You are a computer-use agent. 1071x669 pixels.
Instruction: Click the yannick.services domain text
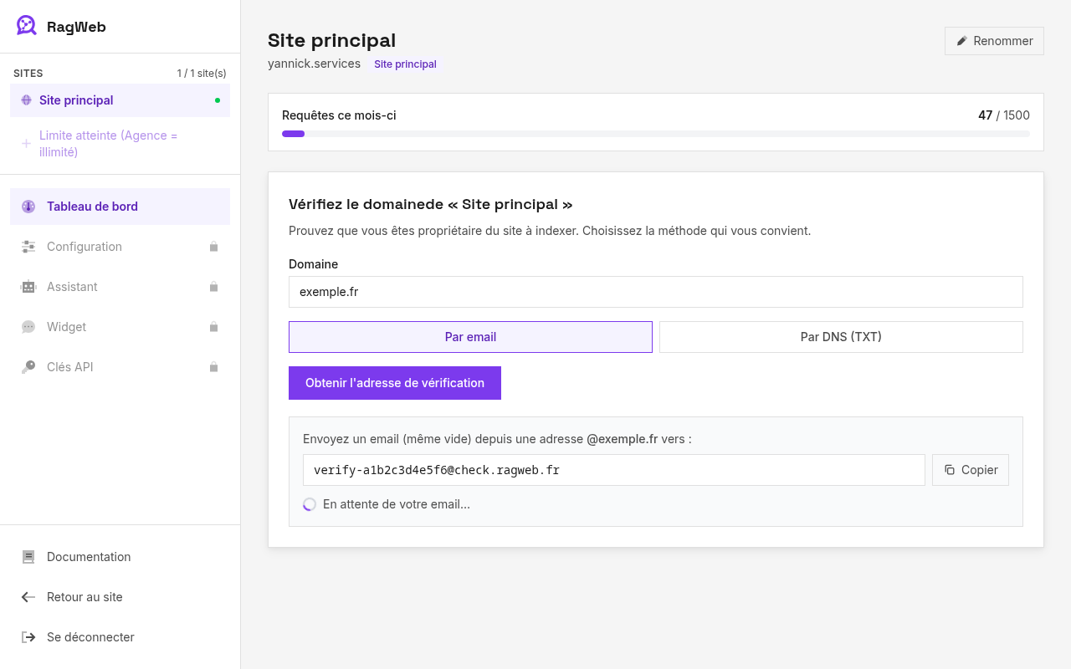[314, 64]
